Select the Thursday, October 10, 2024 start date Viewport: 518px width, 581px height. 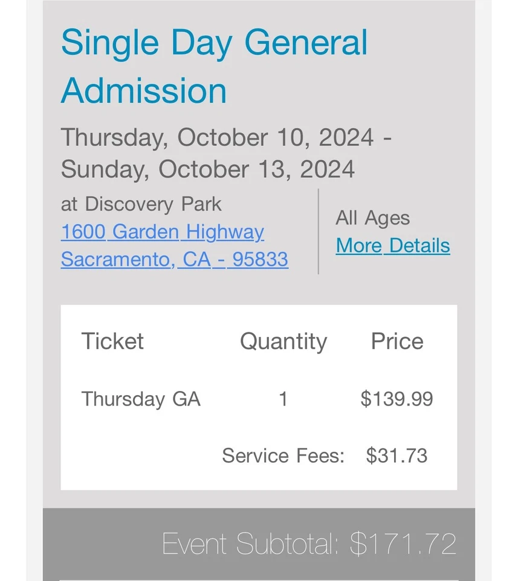click(218, 137)
